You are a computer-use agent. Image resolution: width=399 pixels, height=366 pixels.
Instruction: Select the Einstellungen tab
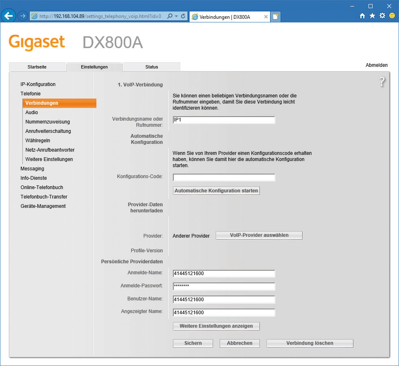(94, 67)
